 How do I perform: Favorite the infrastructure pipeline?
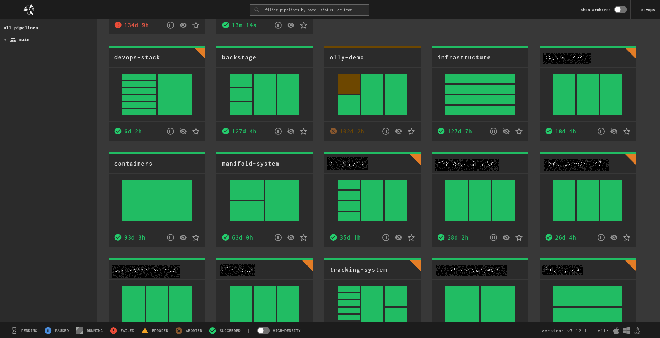(519, 131)
